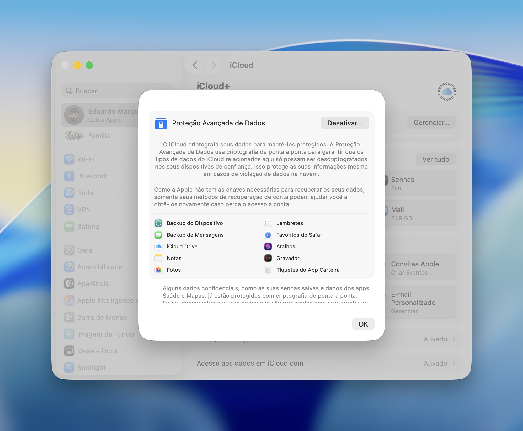Image resolution: width=523 pixels, height=431 pixels.
Task: Click the Gravador icon
Action: pos(268,258)
